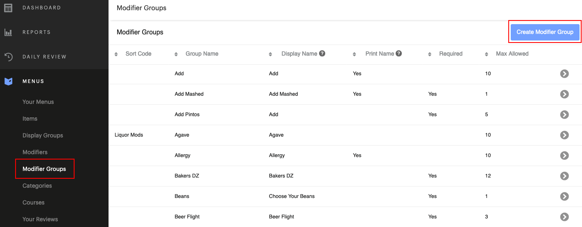The height and width of the screenshot is (227, 582).
Task: Open the Beer Flight row arrow
Action: [564, 217]
